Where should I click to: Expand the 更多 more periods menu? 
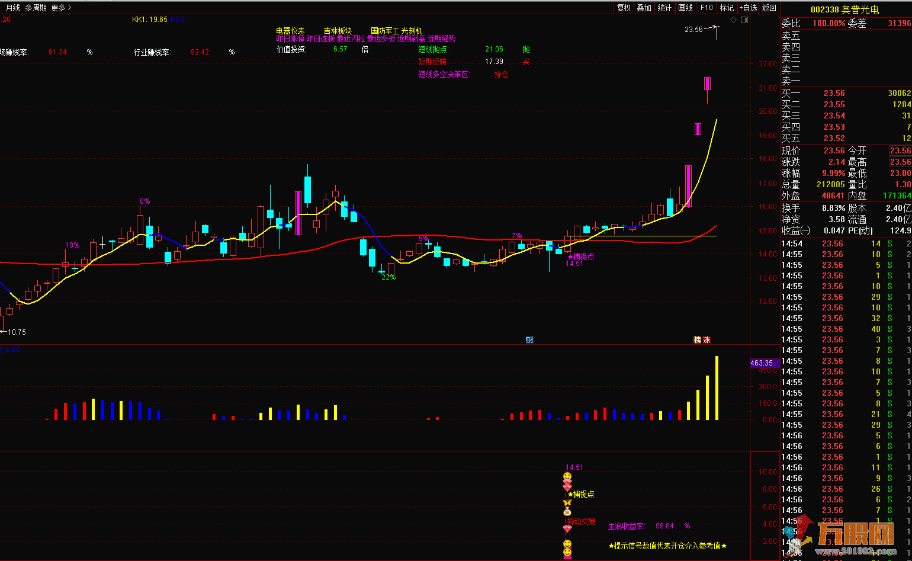(x=61, y=8)
